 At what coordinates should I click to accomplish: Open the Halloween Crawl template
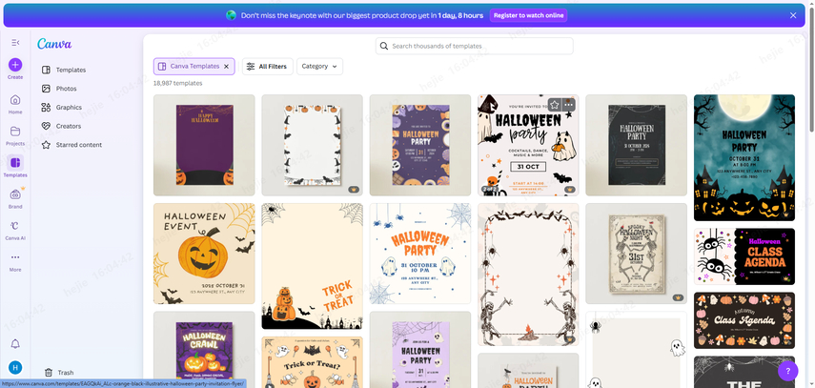pos(204,350)
